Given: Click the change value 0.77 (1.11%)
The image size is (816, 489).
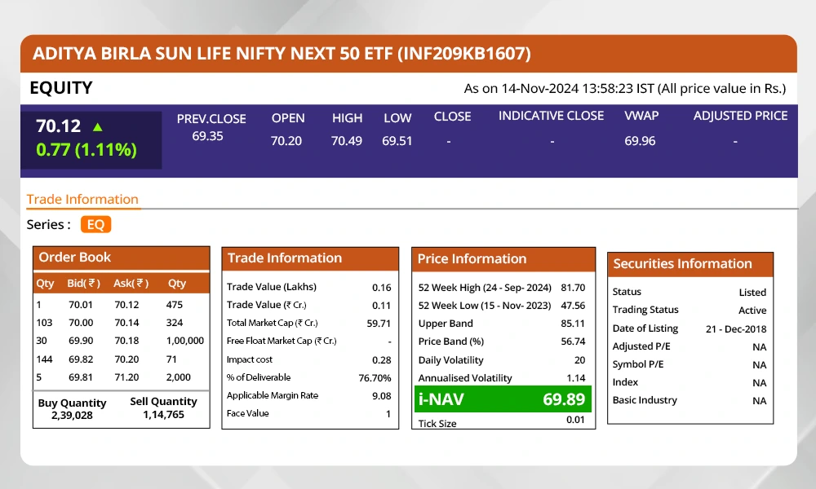Looking at the screenshot, I should (x=86, y=150).
